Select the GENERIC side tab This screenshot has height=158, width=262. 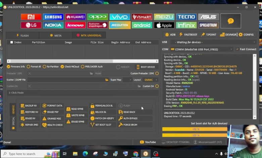13,109
